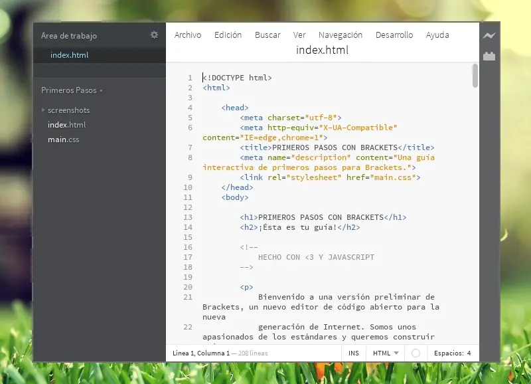Toggle Live Preview lightning icon
Image resolution: width=531 pixels, height=384 pixels.
click(x=489, y=35)
